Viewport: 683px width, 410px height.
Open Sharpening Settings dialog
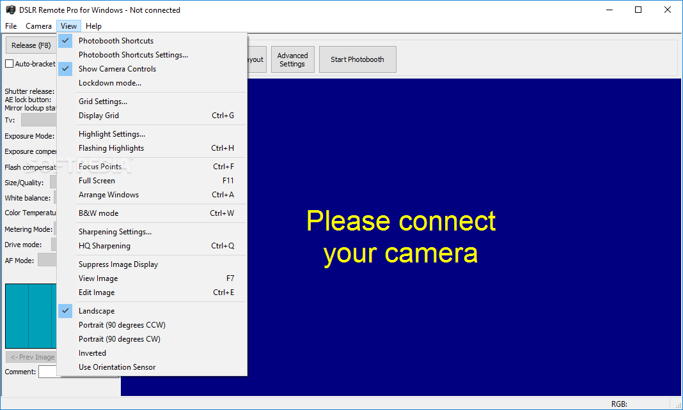pos(152,232)
